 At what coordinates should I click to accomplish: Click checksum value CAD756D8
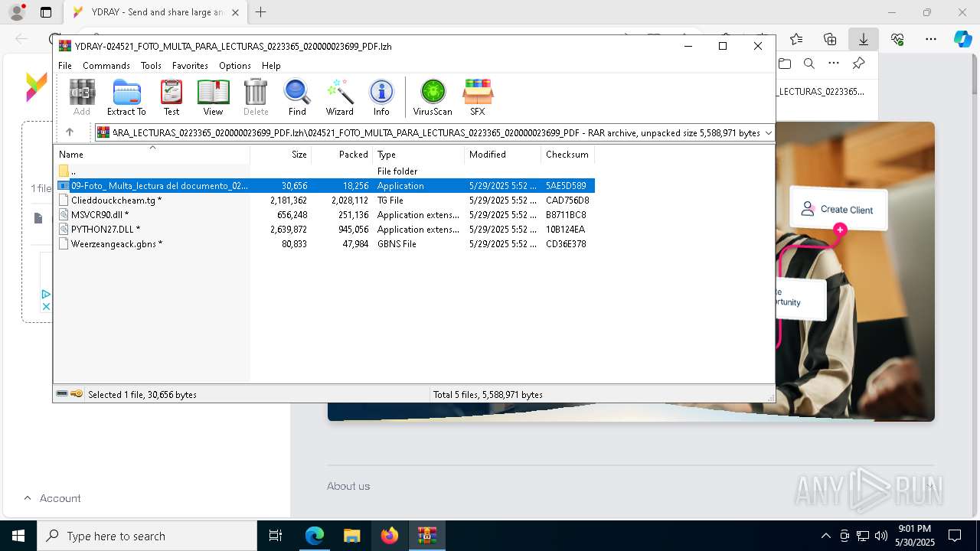pyautogui.click(x=567, y=201)
